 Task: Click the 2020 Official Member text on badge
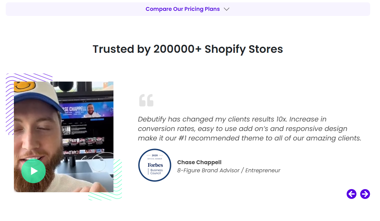pos(155,157)
